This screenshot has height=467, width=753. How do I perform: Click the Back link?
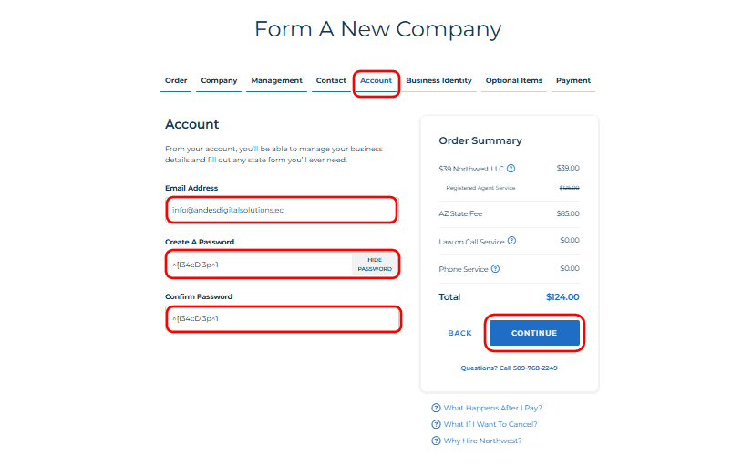[459, 333]
